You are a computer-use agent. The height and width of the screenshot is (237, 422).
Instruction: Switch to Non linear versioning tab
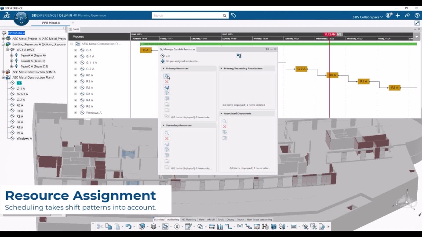[259, 219]
